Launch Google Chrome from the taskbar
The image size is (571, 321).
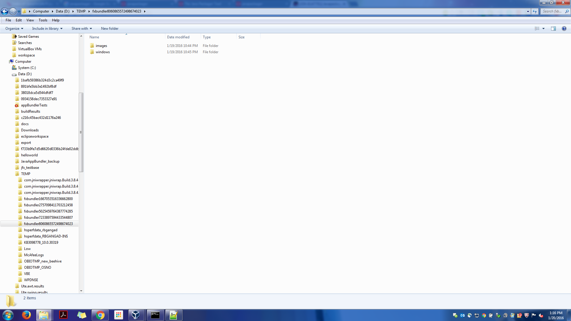(x=100, y=315)
